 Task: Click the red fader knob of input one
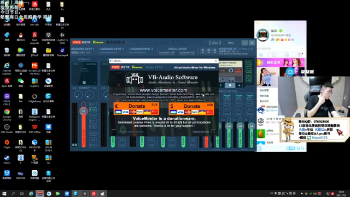tap(84, 111)
